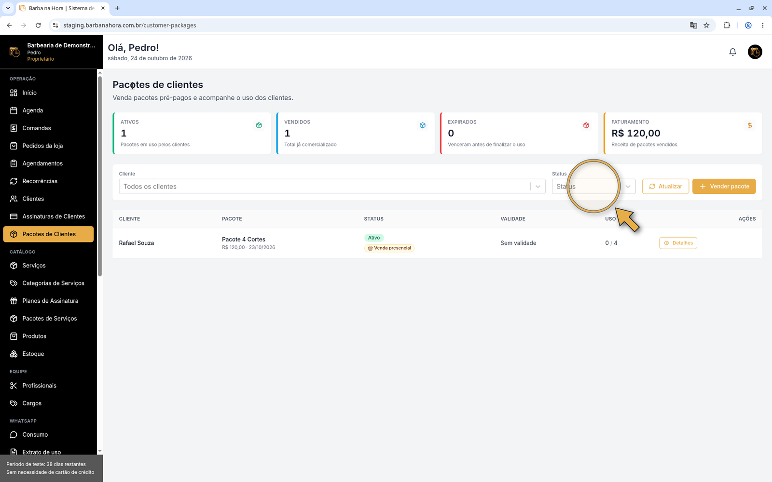Click the Google Translate icon in address bar
The width and height of the screenshot is (772, 482).
coord(693,25)
